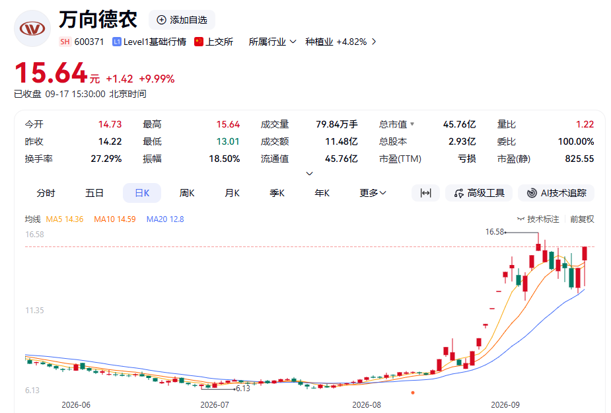Click the SH market badge icon
The width and height of the screenshot is (611, 413).
(x=65, y=42)
